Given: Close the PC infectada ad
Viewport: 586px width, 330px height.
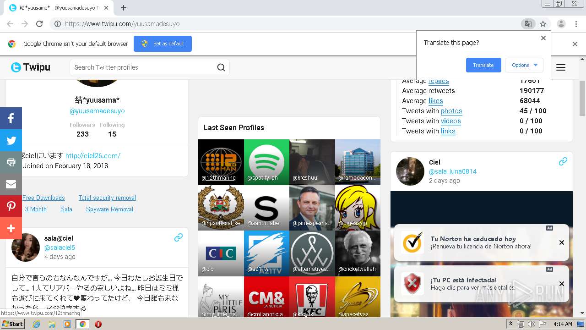Looking at the screenshot, I should click(x=562, y=284).
